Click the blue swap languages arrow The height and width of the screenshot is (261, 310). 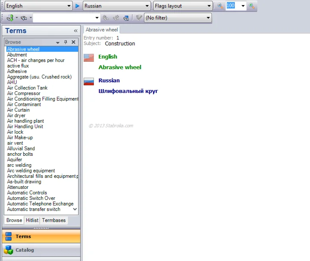click(x=77, y=6)
